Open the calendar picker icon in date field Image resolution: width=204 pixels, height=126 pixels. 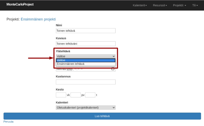coord(113,69)
